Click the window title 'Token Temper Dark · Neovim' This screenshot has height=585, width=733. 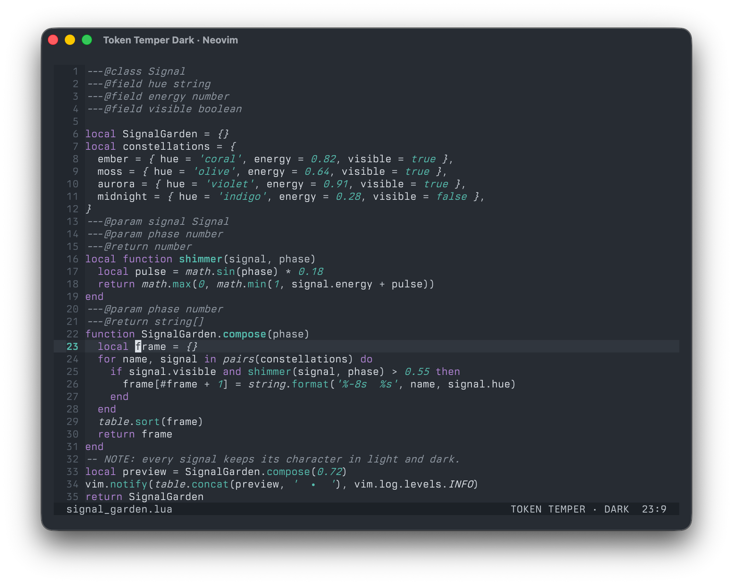pyautogui.click(x=170, y=40)
